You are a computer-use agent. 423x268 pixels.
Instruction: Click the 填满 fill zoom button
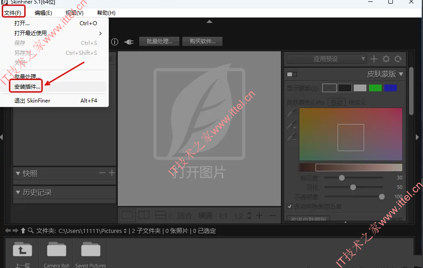coord(205,216)
